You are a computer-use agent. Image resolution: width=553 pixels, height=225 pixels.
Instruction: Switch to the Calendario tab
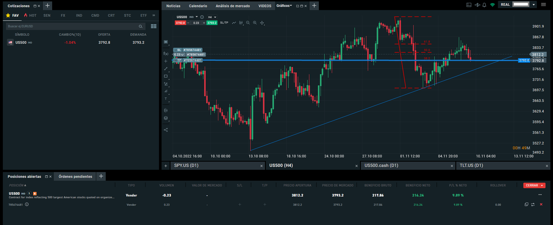[198, 6]
